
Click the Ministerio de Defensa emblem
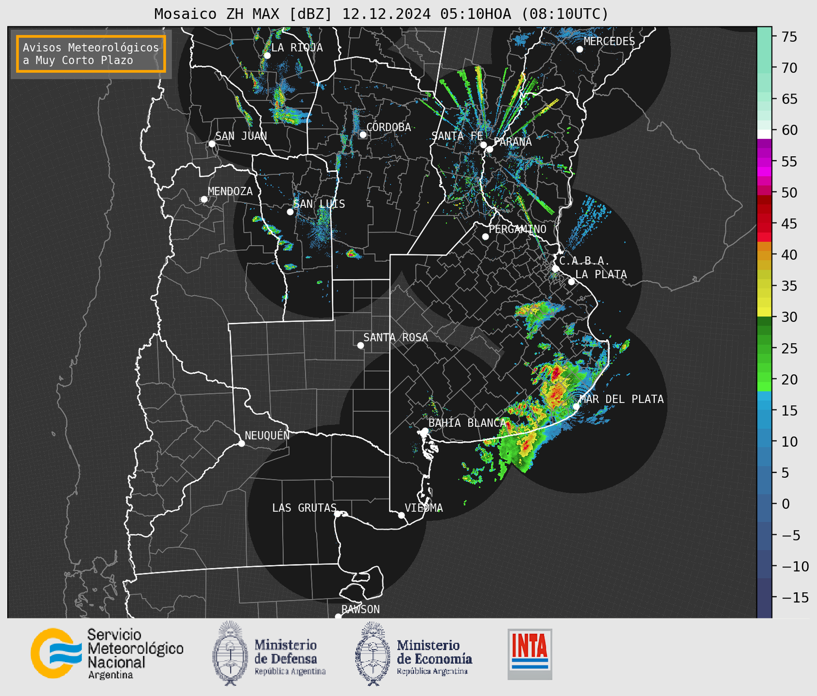click(x=230, y=653)
